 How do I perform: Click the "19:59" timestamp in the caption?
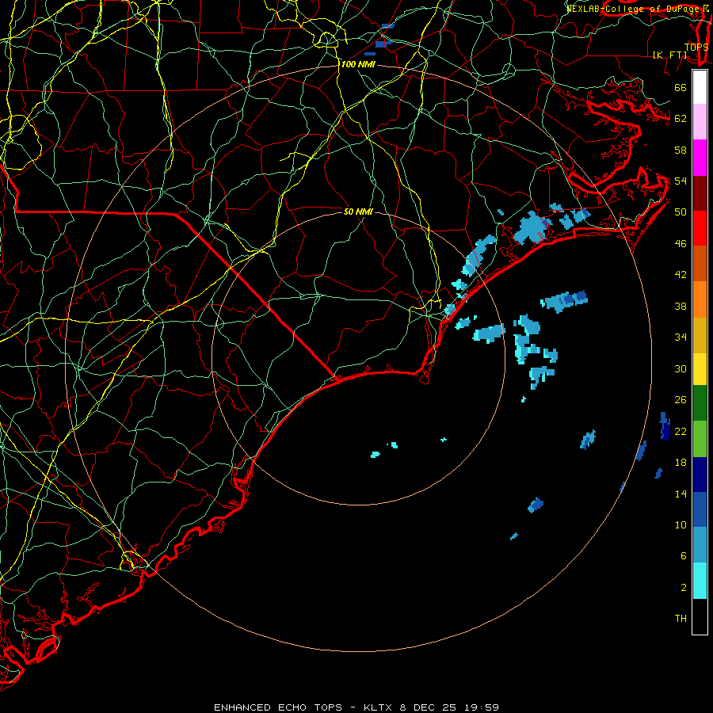tap(482, 707)
